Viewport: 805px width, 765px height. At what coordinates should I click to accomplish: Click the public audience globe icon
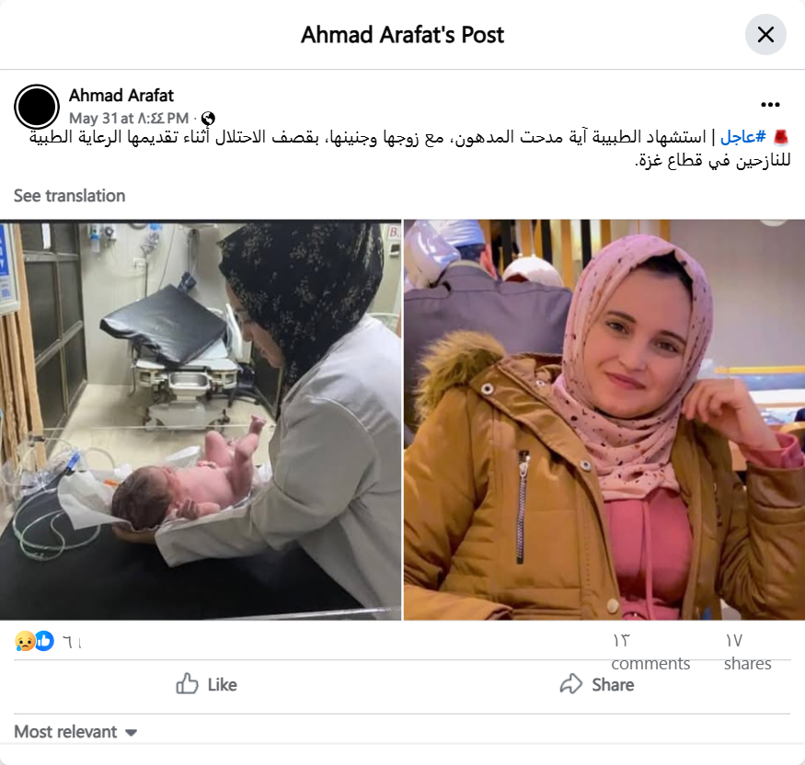point(208,119)
